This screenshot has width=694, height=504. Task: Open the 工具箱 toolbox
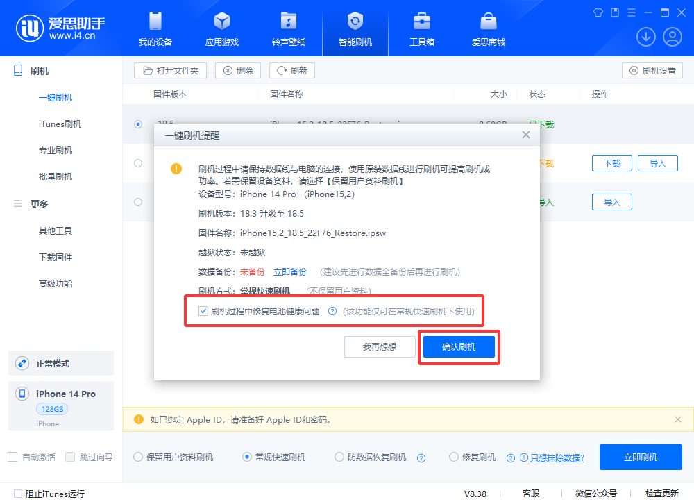[421, 28]
